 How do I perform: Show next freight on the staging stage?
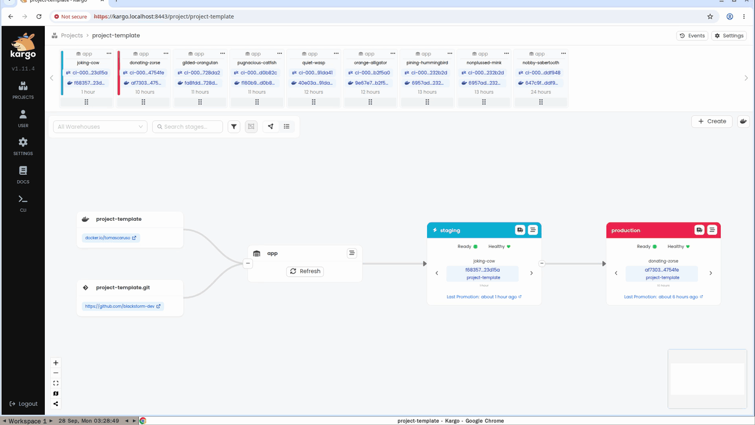tap(531, 273)
